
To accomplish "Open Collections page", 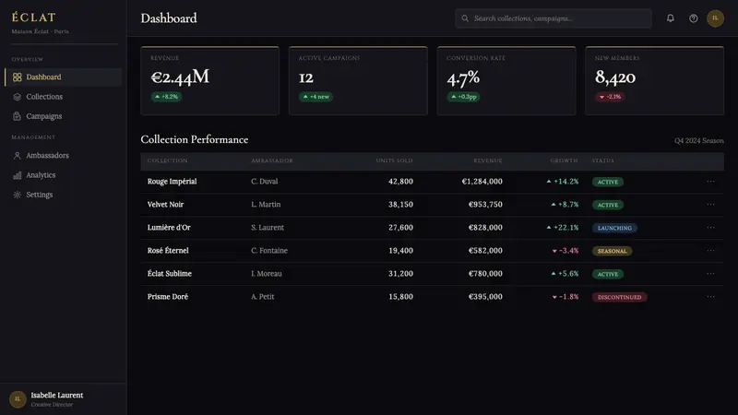I will point(63,97).
